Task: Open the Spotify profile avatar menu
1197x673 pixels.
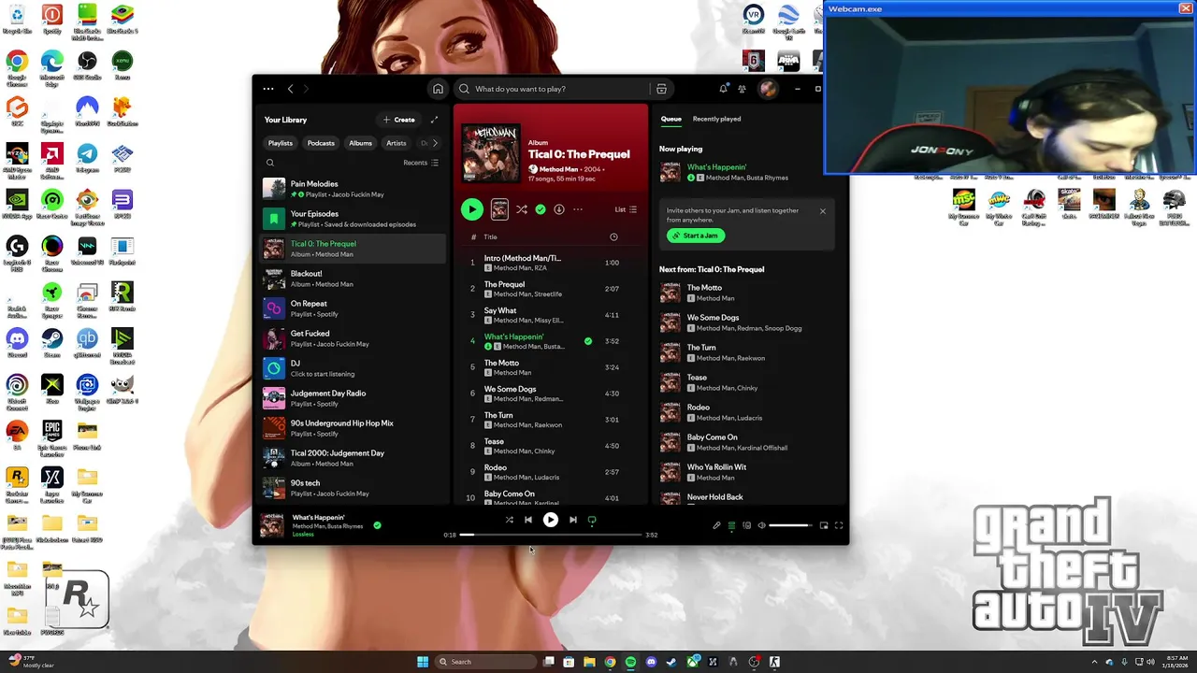Action: coord(768,89)
